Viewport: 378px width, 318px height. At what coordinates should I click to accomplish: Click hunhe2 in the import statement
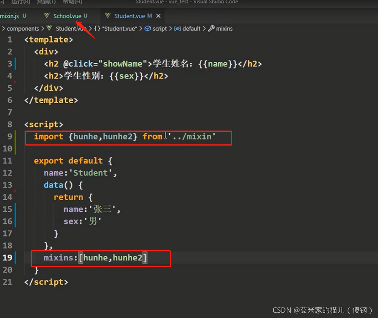118,137
